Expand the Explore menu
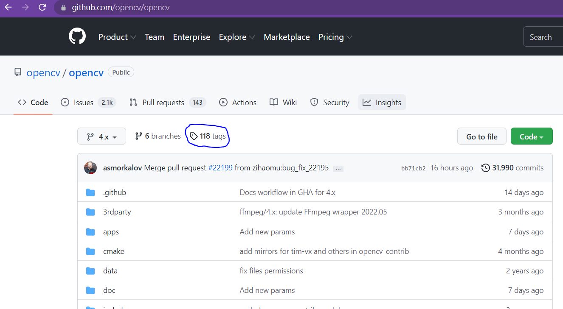563x309 pixels. tap(236, 37)
